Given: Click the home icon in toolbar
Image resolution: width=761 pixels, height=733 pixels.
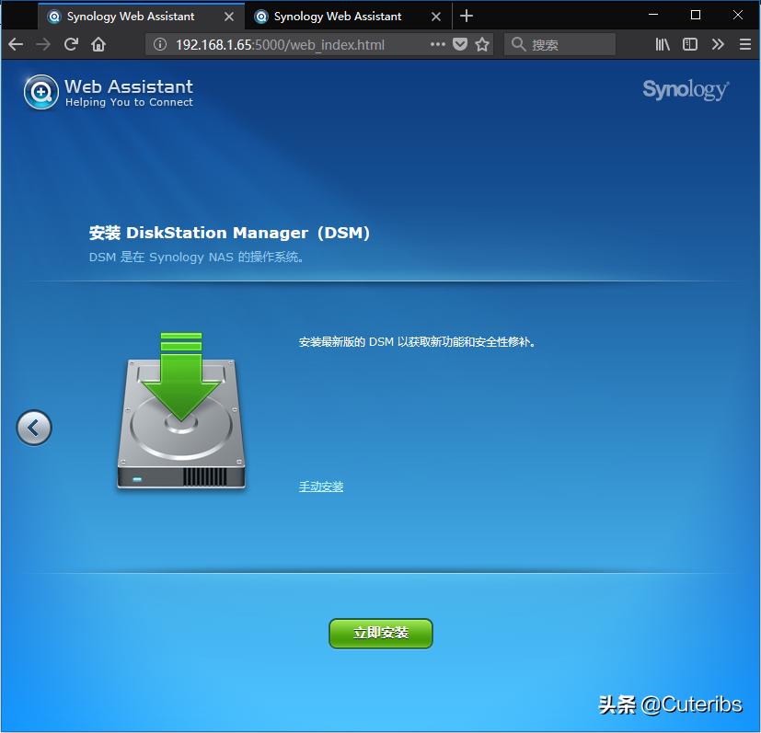Looking at the screenshot, I should pos(100,43).
